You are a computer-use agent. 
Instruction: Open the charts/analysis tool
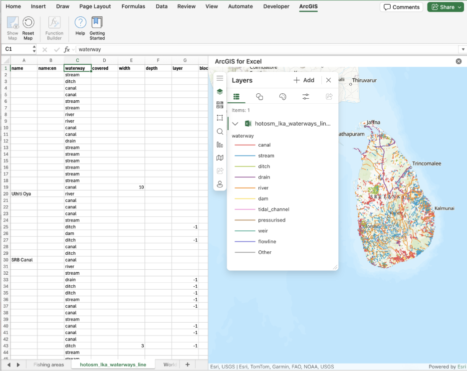(220, 145)
